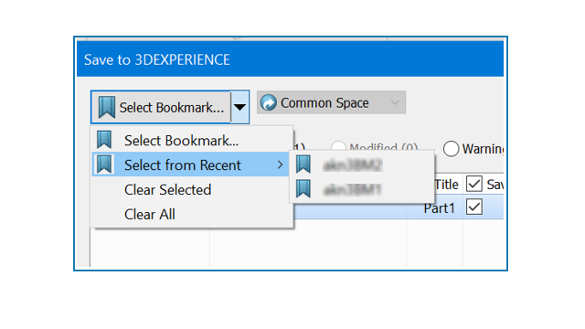Click the Common Space circular arrow icon
This screenshot has width=585, height=329.
point(269,102)
